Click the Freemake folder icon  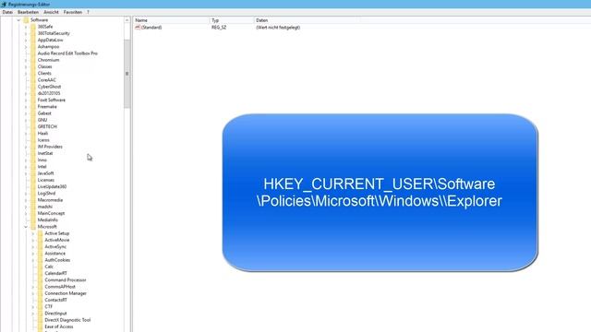[33, 107]
